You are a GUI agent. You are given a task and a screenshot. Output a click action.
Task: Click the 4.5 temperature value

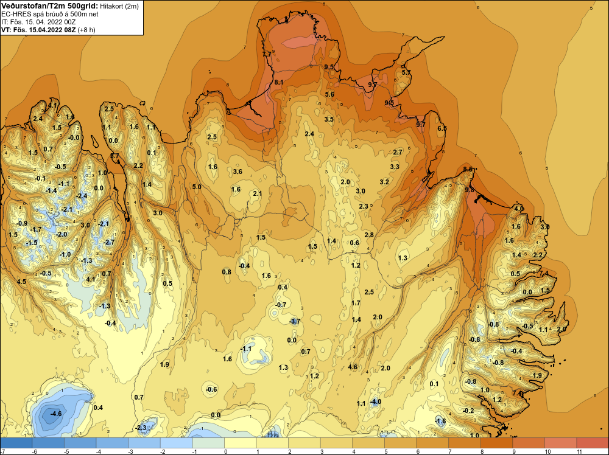[21, 282]
